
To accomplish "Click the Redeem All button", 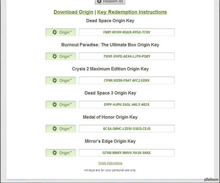I will point(110,2).
